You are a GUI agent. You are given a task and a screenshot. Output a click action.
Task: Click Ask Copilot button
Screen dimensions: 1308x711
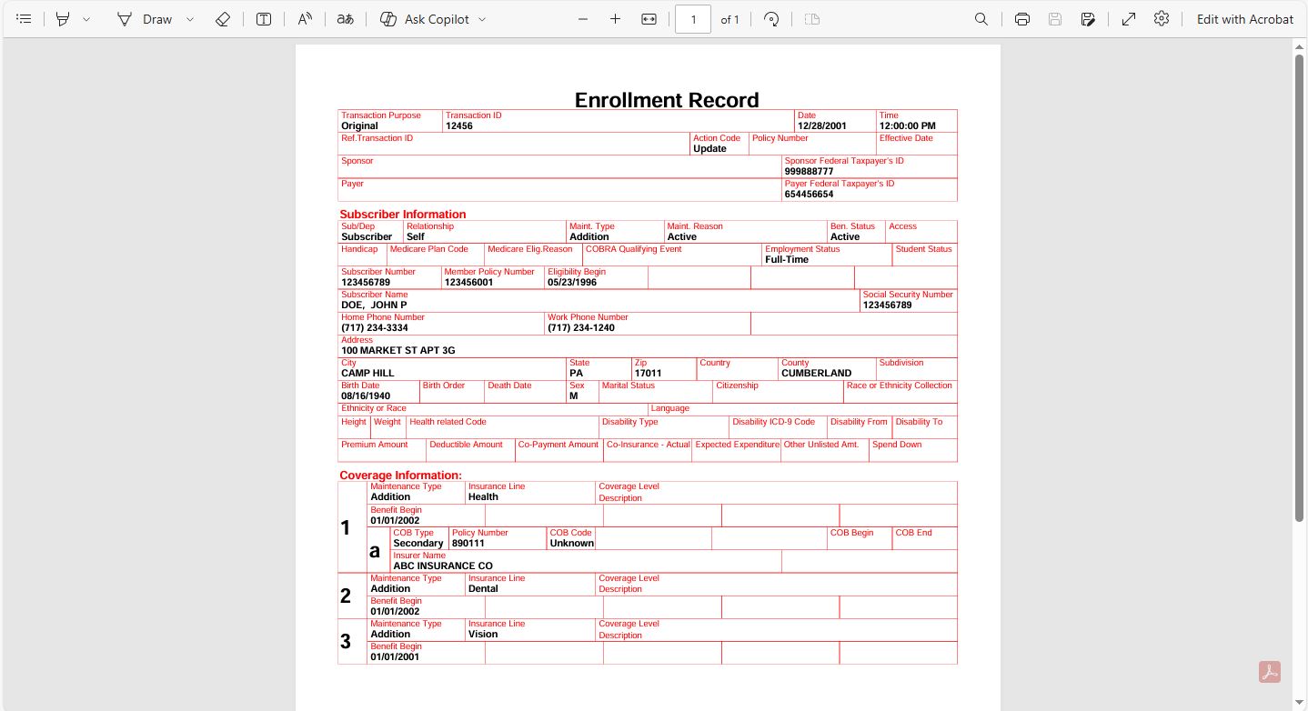click(424, 19)
